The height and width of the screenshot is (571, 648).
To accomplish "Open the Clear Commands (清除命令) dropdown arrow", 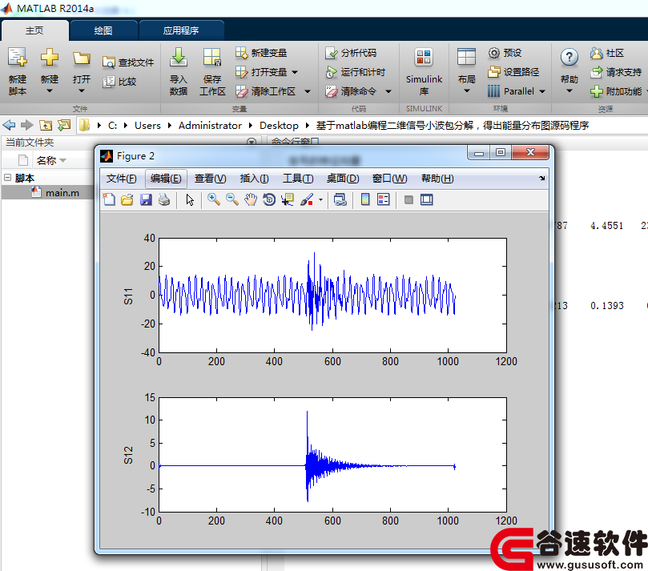I will coord(388,91).
